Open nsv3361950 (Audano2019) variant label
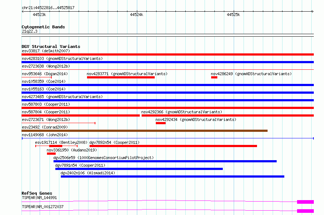This screenshot has height=215, width=324. [72, 150]
